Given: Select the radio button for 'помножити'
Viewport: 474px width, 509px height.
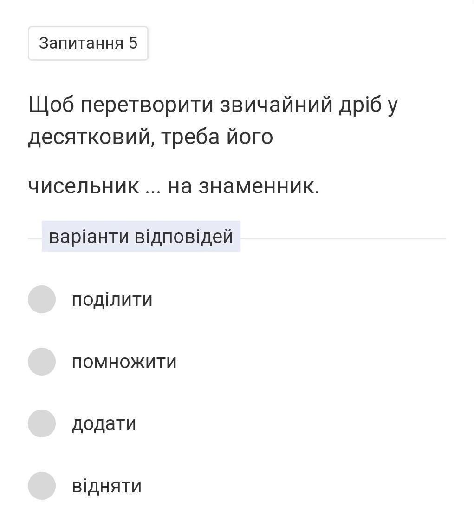Looking at the screenshot, I should [42, 362].
